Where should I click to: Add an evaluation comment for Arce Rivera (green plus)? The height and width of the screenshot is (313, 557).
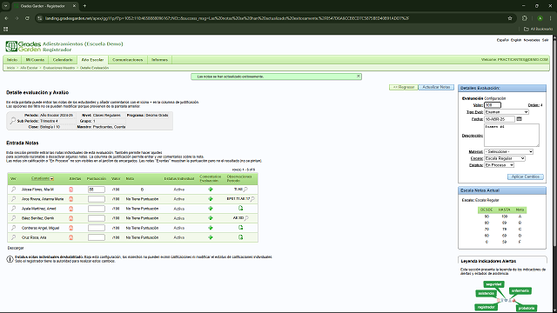[211, 199]
